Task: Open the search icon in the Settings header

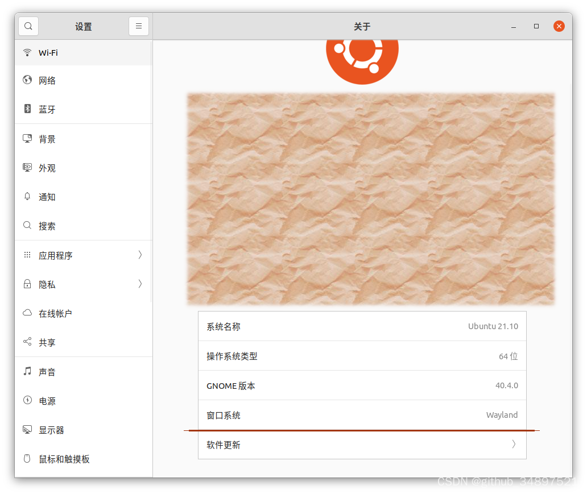Action: click(x=28, y=26)
